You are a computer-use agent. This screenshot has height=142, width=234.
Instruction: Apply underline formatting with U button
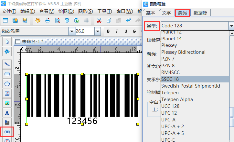[x=126, y=31]
